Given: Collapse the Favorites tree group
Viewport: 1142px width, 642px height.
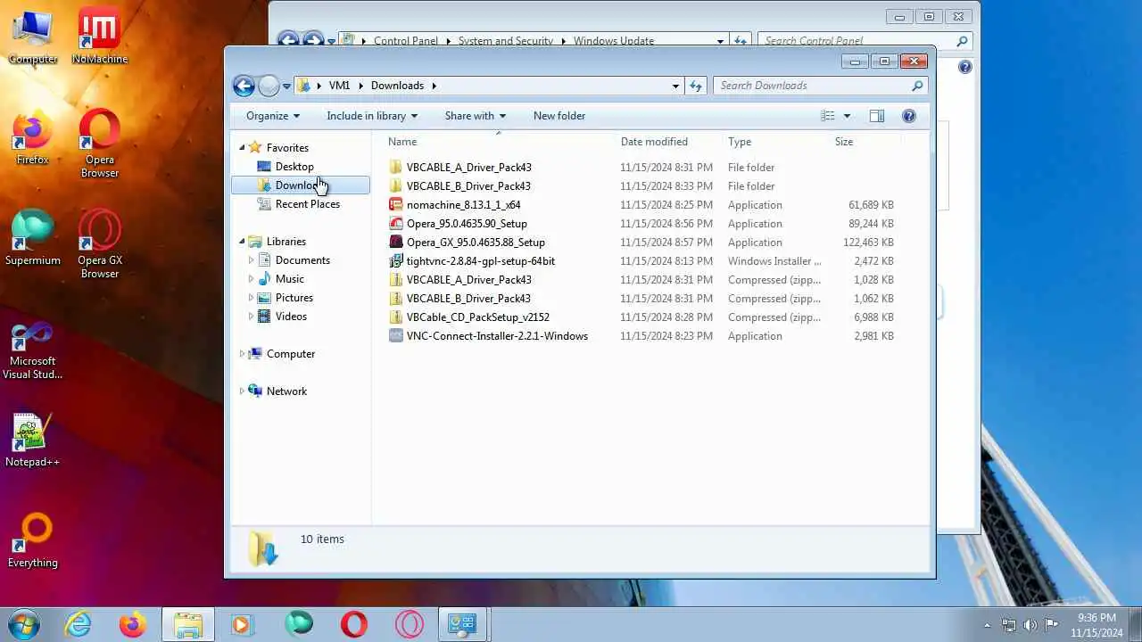Looking at the screenshot, I should coord(242,148).
